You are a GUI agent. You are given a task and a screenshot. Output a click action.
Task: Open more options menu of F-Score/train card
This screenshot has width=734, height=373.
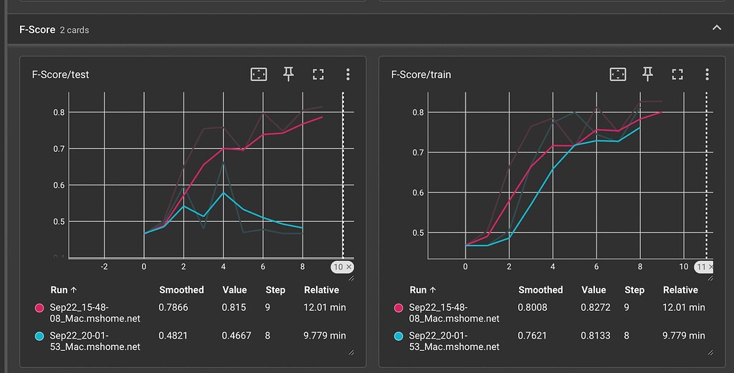(x=707, y=74)
